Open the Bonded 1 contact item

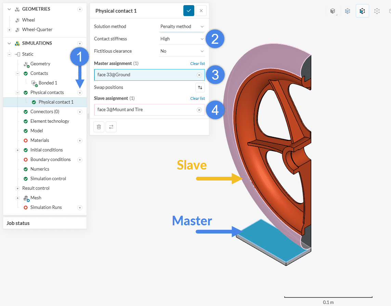point(48,83)
